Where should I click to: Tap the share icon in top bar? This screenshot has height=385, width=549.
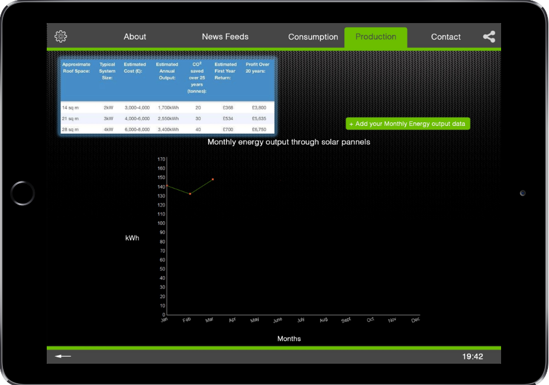point(489,37)
